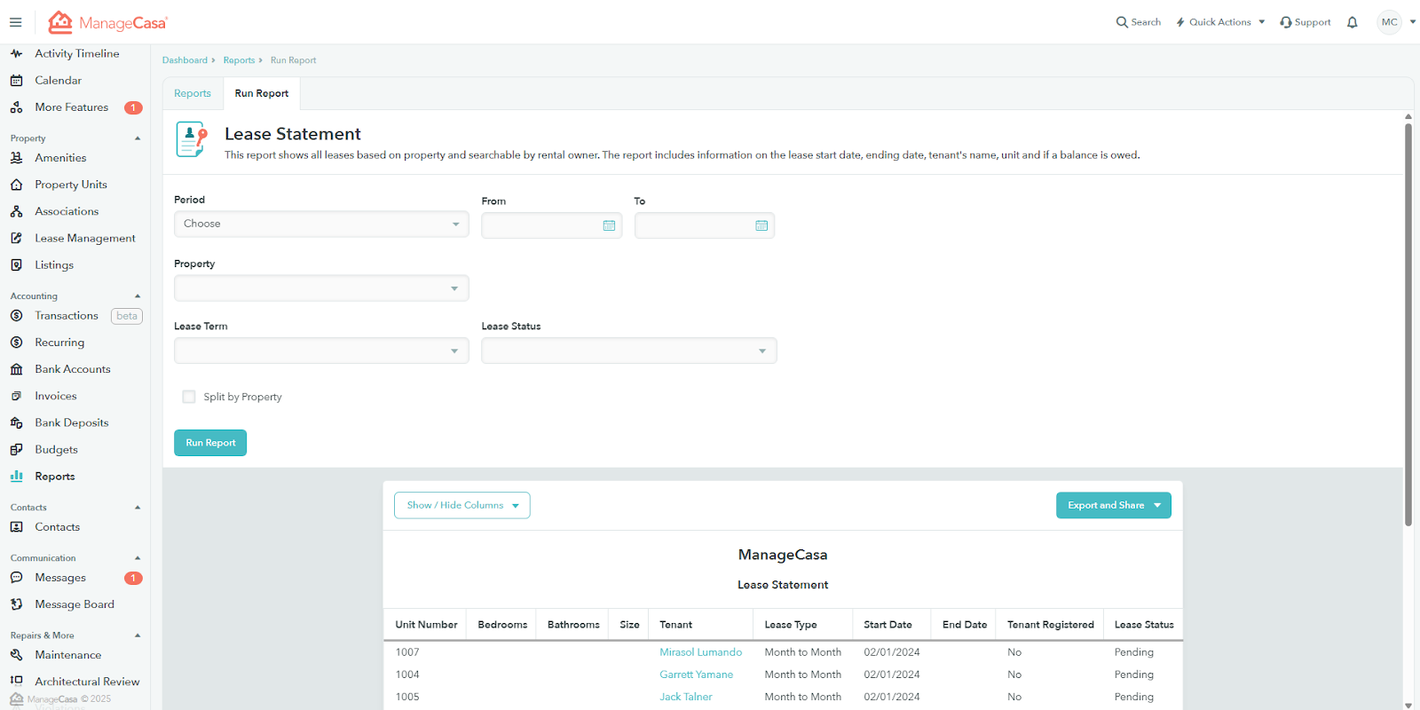The width and height of the screenshot is (1420, 710).
Task: Open Export and Share dropdown
Action: tap(1114, 505)
